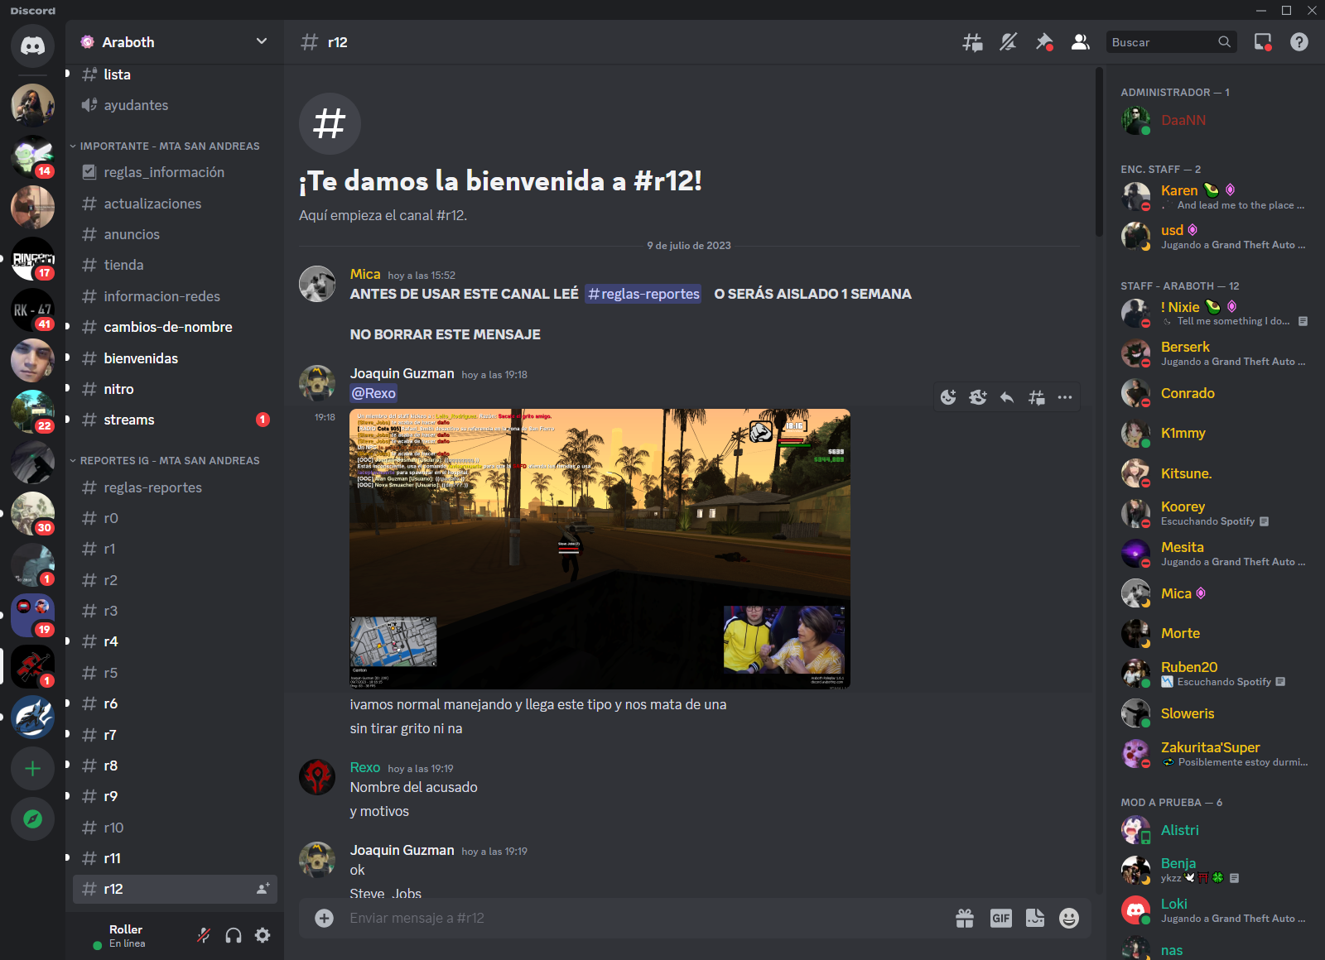Open Zakuritaa'Super member profile
The width and height of the screenshot is (1325, 960).
[1214, 754]
